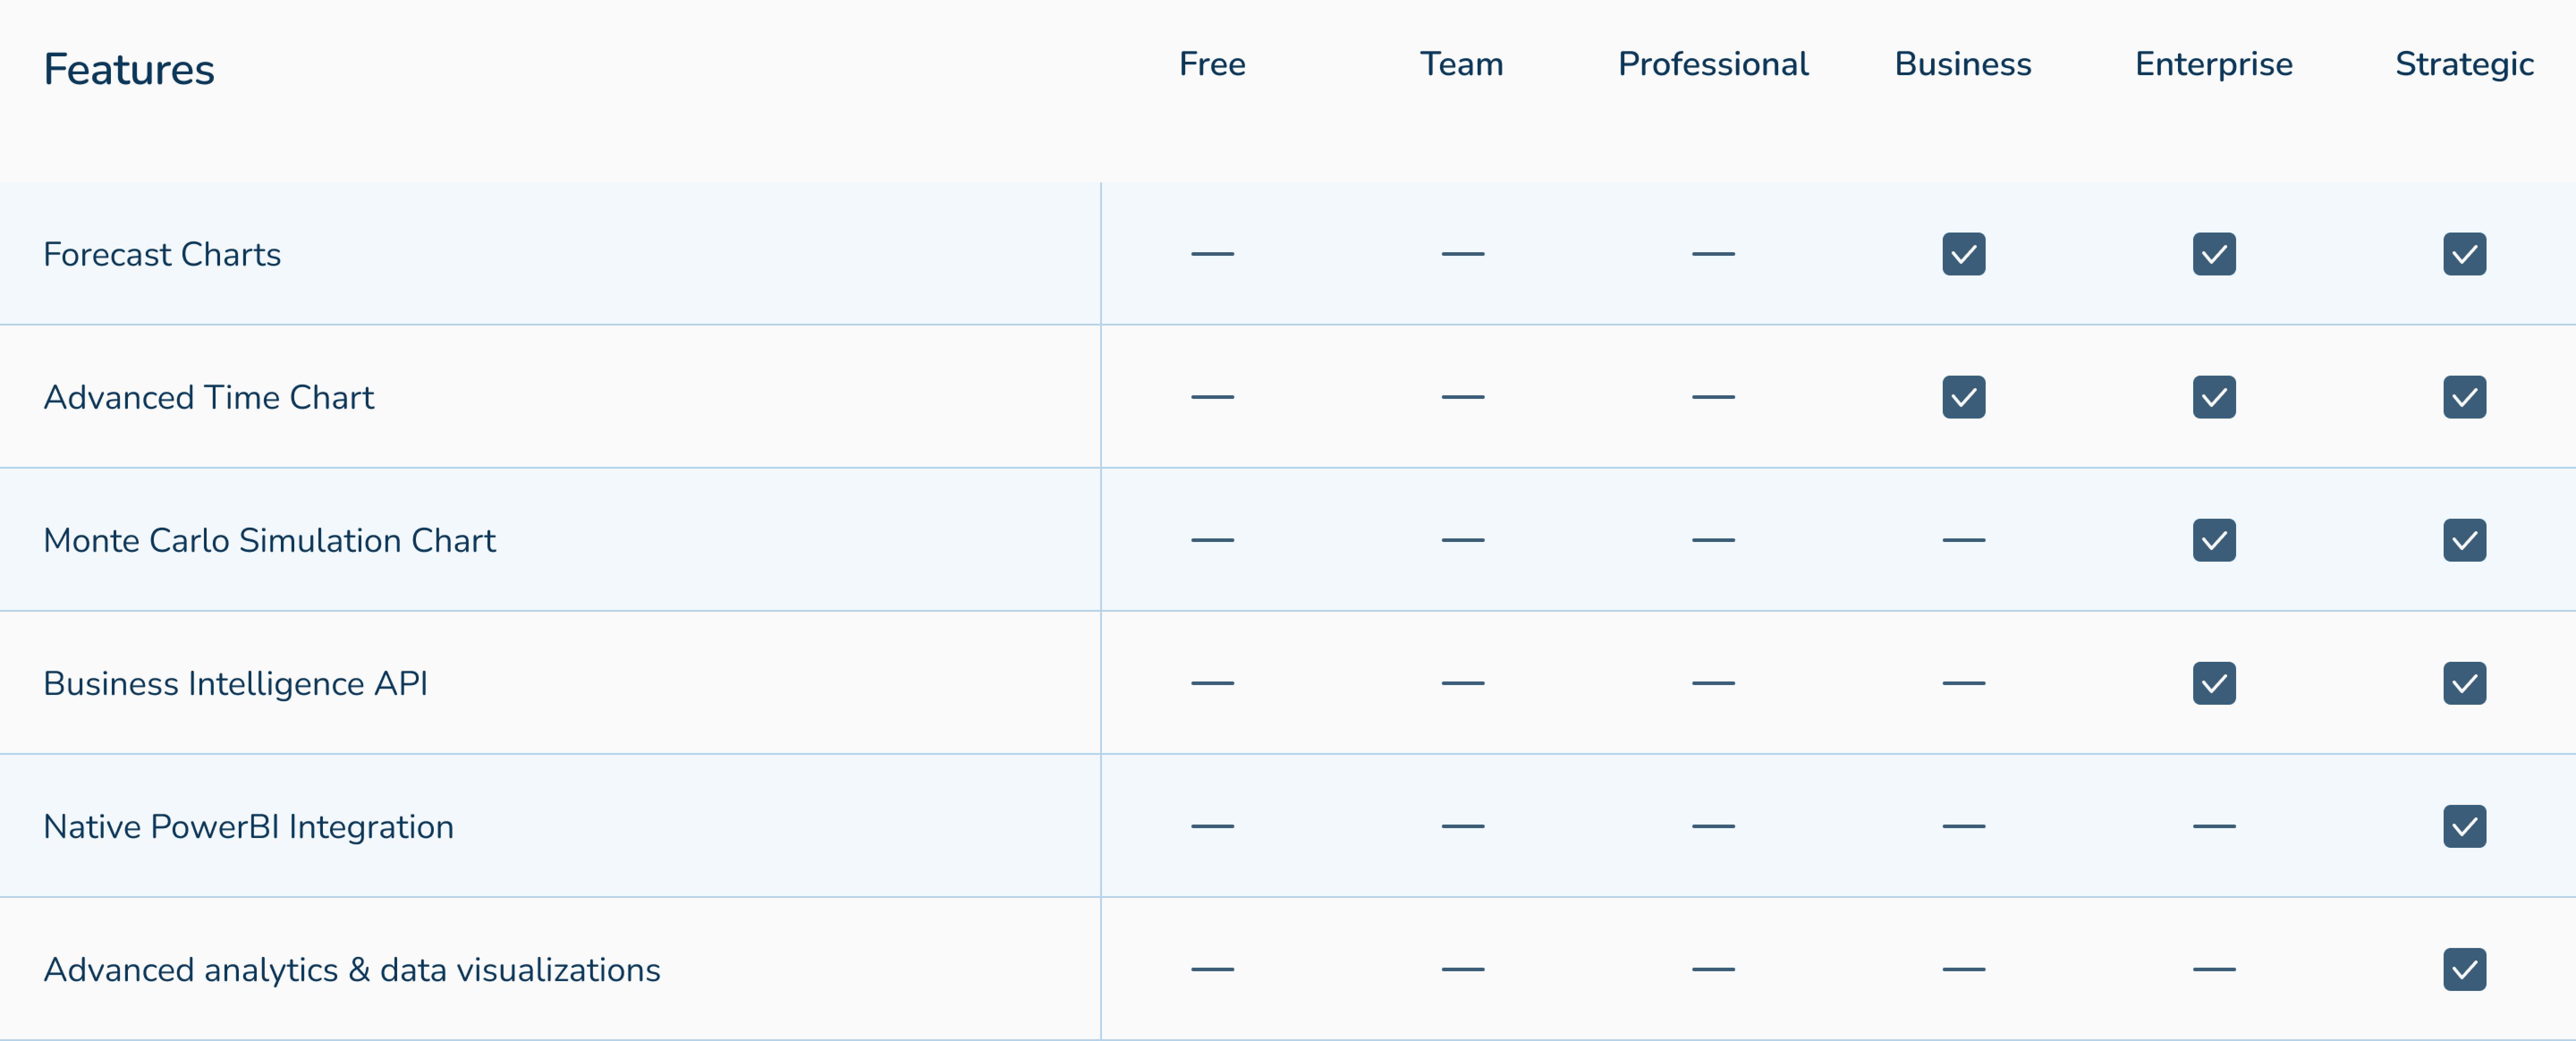Click the Native PowerBI Integration feature label

tap(248, 826)
